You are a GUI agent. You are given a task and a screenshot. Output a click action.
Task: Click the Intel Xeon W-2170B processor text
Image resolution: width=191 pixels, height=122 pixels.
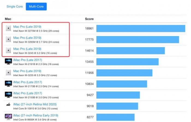pos(36,86)
